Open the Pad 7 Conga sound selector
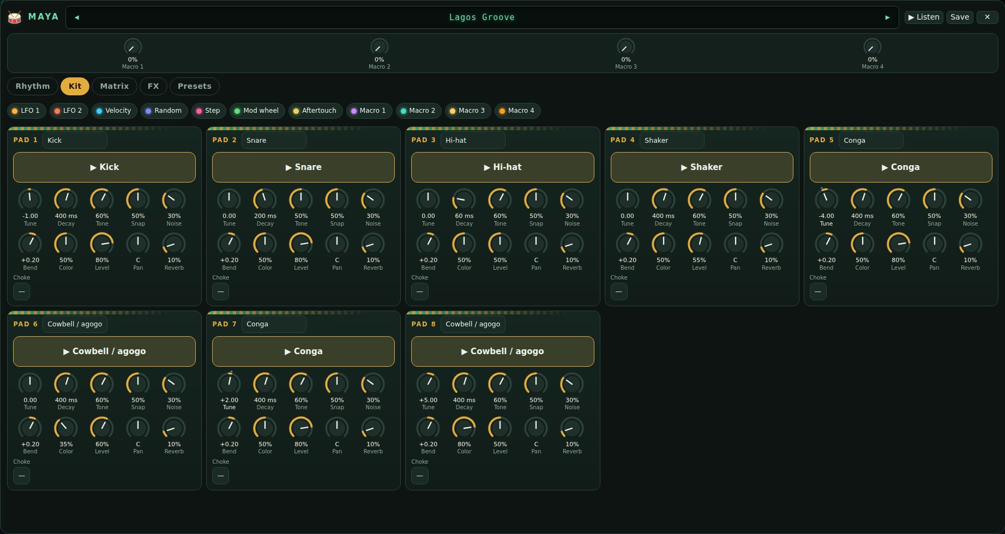This screenshot has height=534, width=1005. click(x=274, y=324)
